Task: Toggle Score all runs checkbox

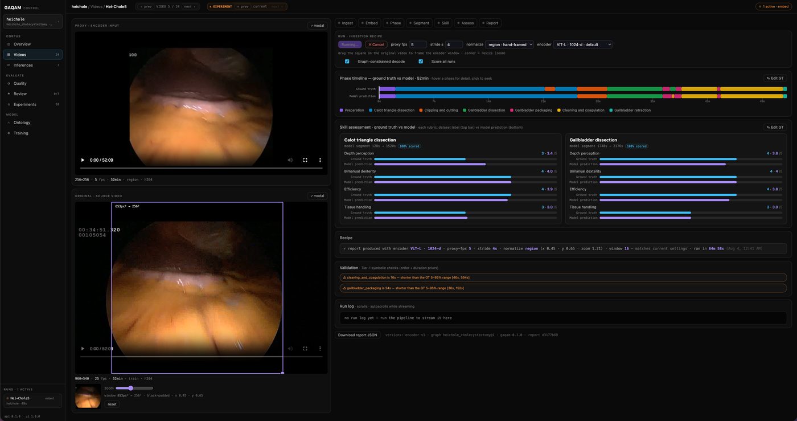Action: tap(421, 62)
